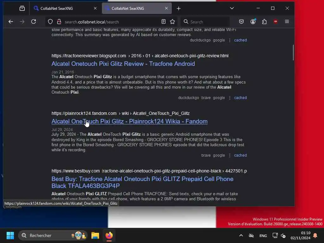Open the Firefox account icon
324x243 pixels.
pyautogui.click(x=253, y=22)
